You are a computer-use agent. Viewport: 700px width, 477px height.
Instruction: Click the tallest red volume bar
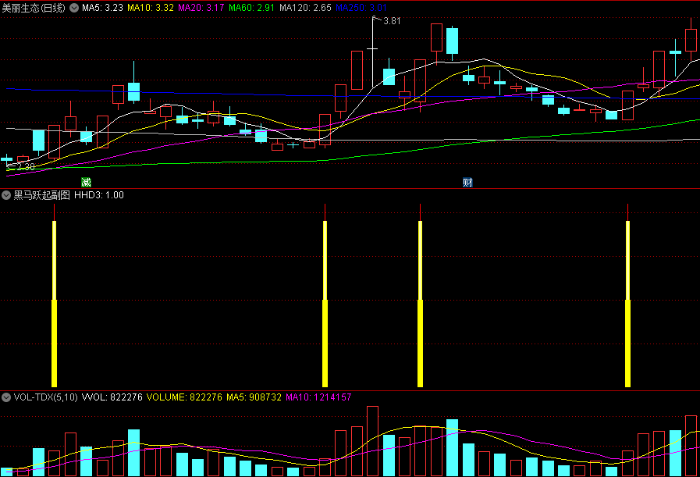pos(372,441)
